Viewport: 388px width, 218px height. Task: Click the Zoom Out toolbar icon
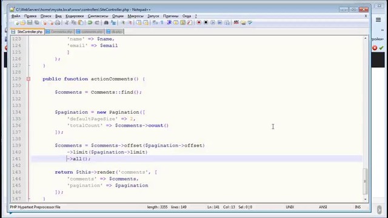[x=130, y=23]
